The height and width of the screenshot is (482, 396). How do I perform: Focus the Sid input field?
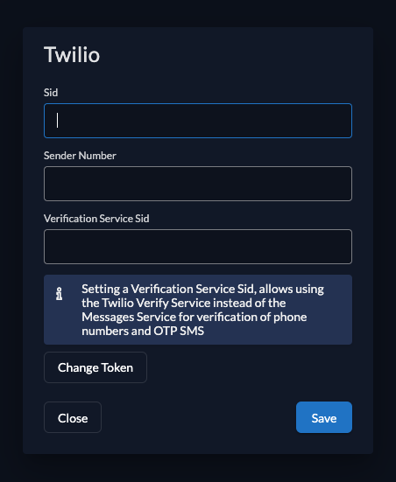pyautogui.click(x=198, y=121)
